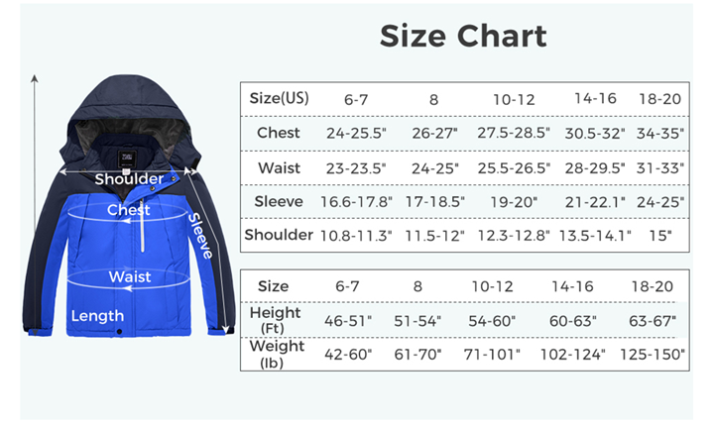Select the height value "54-60""
The width and height of the screenshot is (714, 426).
494,320
